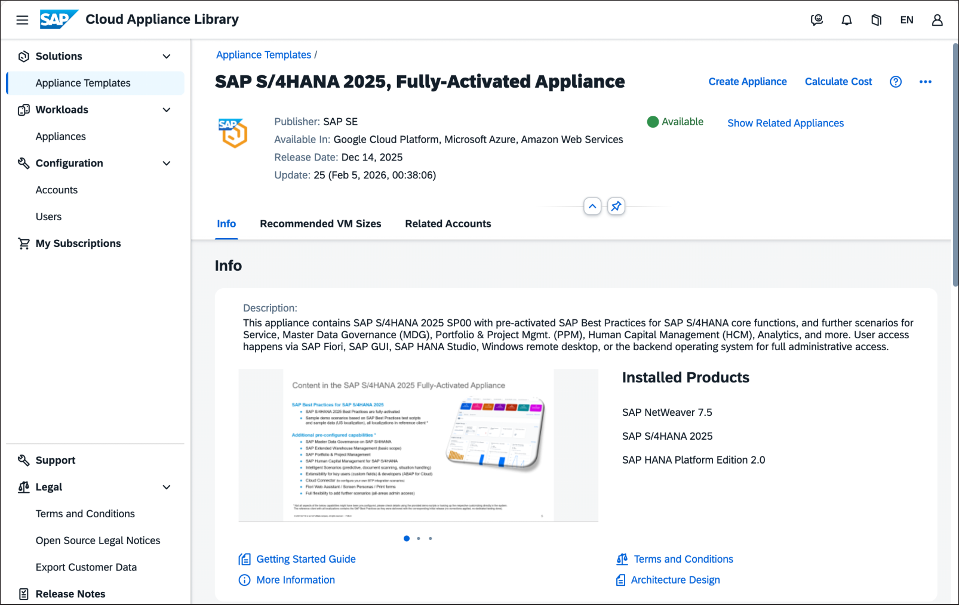The image size is (959, 605).
Task: Click the Workloads icon in sidebar
Action: [24, 110]
